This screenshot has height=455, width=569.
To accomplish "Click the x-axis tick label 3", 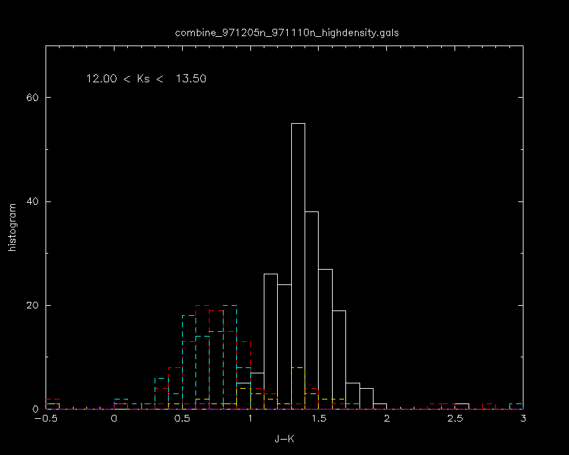I will [523, 418].
